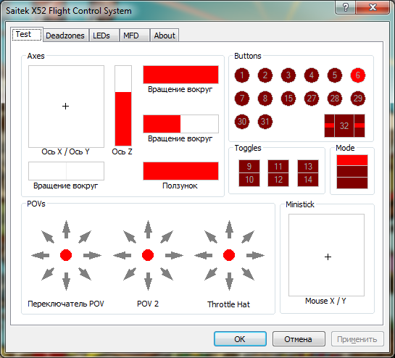Click toggle indicator 10
The height and width of the screenshot is (358, 395).
249,180
